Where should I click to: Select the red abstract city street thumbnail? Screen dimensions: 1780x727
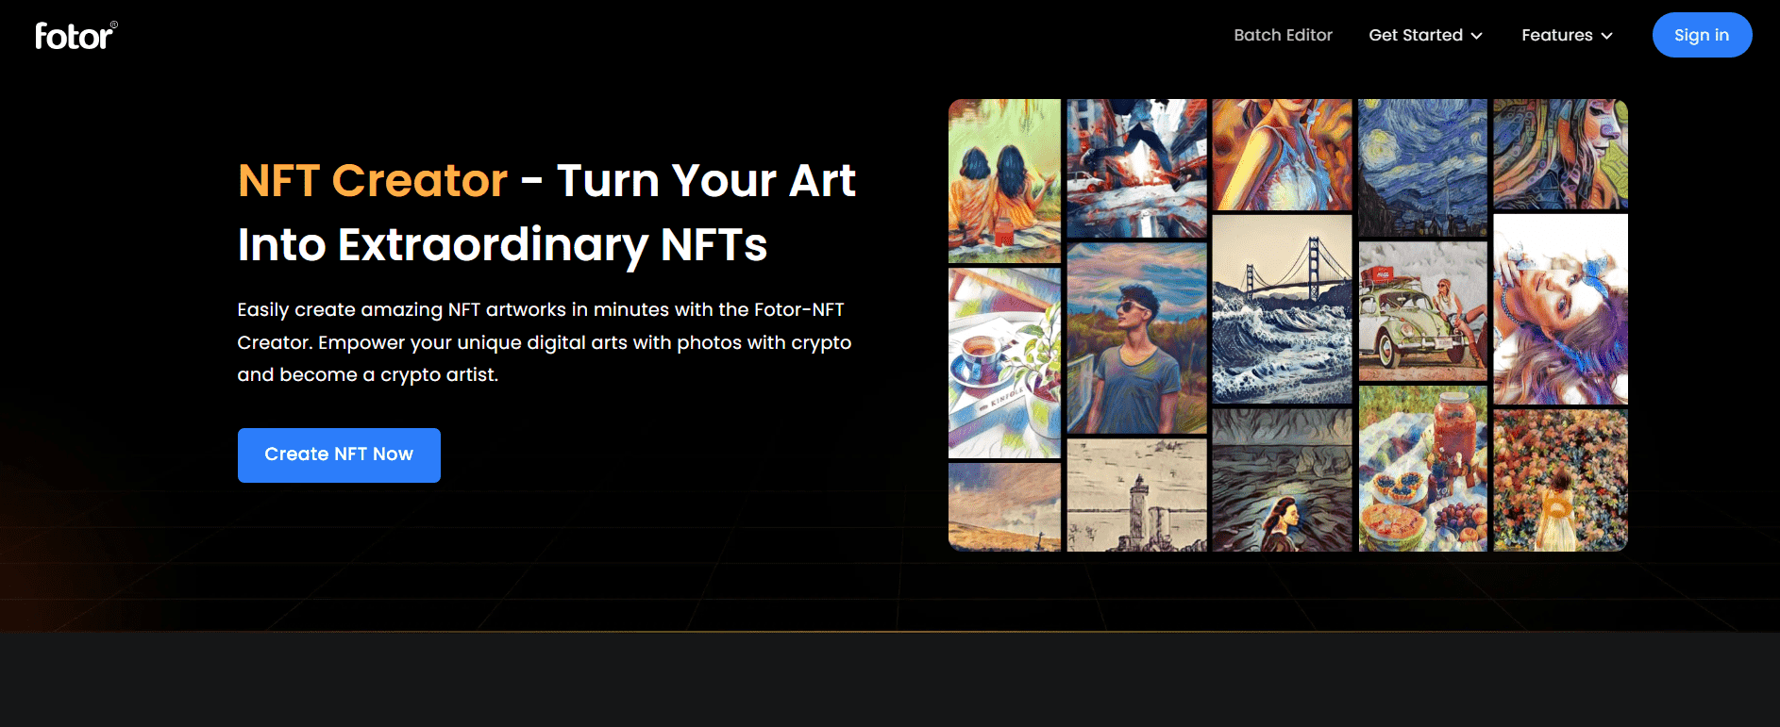click(1136, 168)
